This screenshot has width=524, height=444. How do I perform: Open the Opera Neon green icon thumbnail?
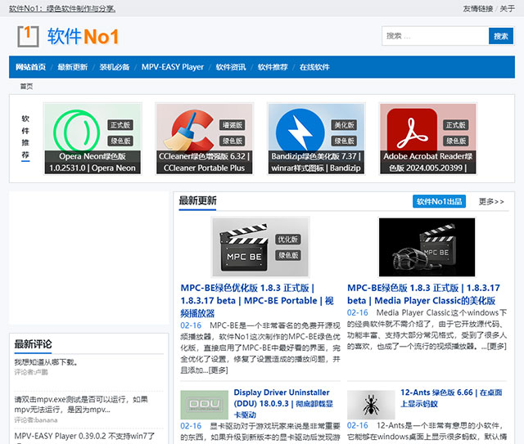tap(92, 131)
